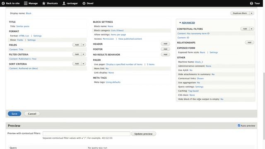Edit View published content permission

[x=130, y=39]
